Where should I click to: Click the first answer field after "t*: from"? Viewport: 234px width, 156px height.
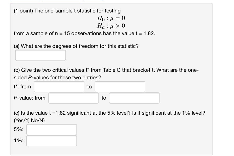click(x=59, y=87)
